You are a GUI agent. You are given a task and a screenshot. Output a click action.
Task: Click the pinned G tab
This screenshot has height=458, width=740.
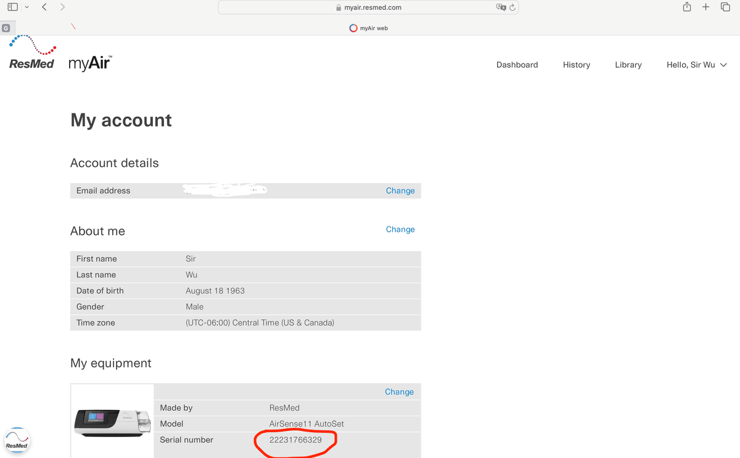[x=6, y=28]
